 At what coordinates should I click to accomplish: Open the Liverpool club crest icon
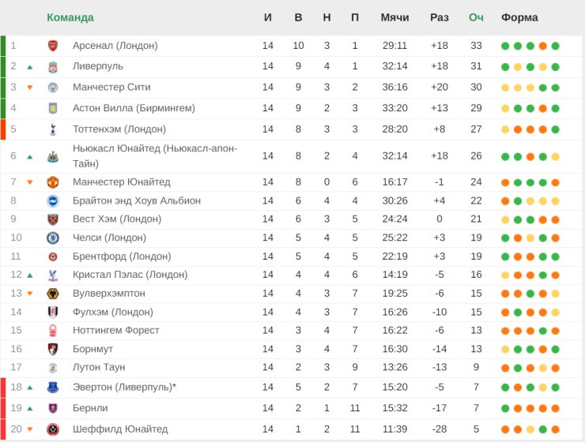(53, 67)
